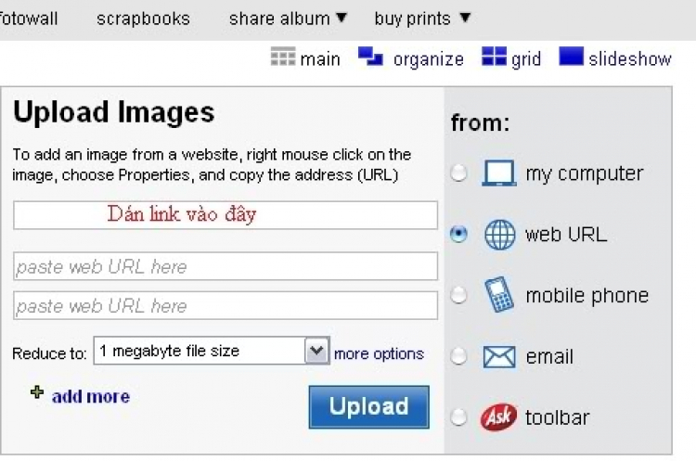This screenshot has width=696, height=461.
Task: Click the my computer laptop icon
Action: (x=499, y=173)
